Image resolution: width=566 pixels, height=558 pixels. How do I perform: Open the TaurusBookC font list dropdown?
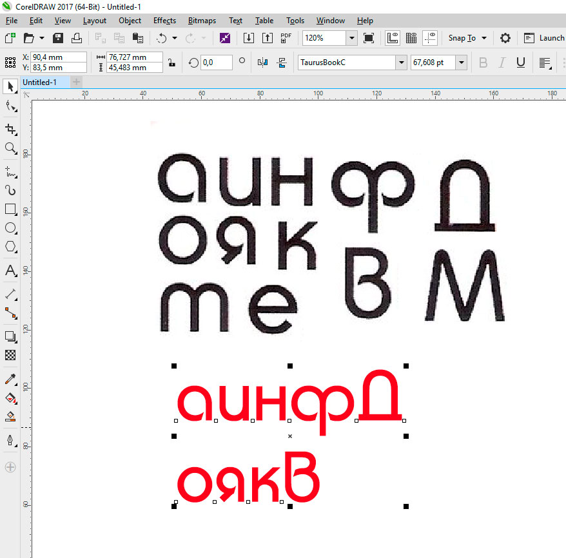[x=401, y=63]
